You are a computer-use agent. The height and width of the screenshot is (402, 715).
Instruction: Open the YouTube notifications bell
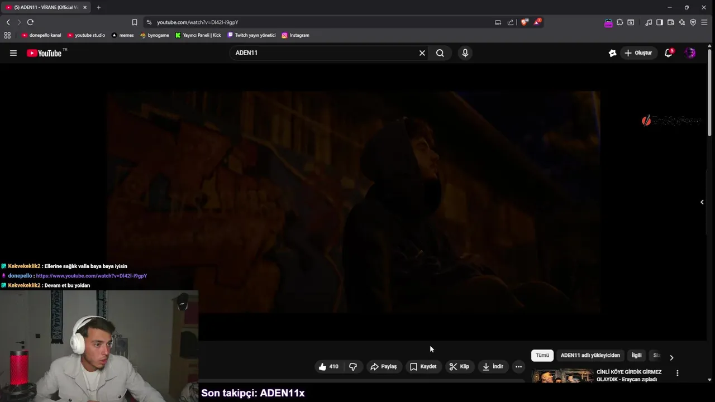point(669,53)
